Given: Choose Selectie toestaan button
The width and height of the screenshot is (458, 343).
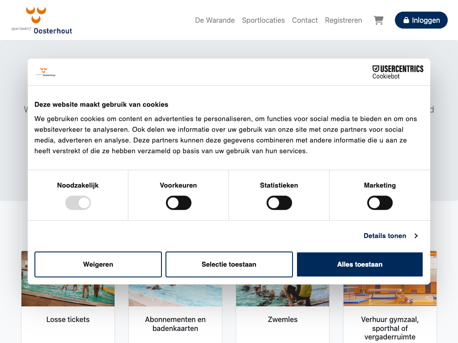Looking at the screenshot, I should 229,264.
